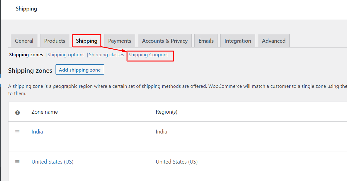Click the help icon near Zone name column

tap(18, 112)
